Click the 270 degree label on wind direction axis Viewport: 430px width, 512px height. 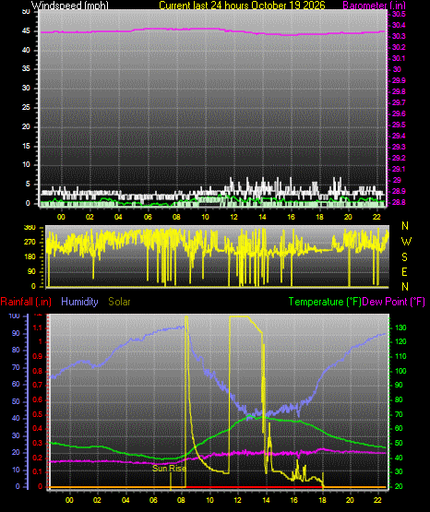point(30,243)
